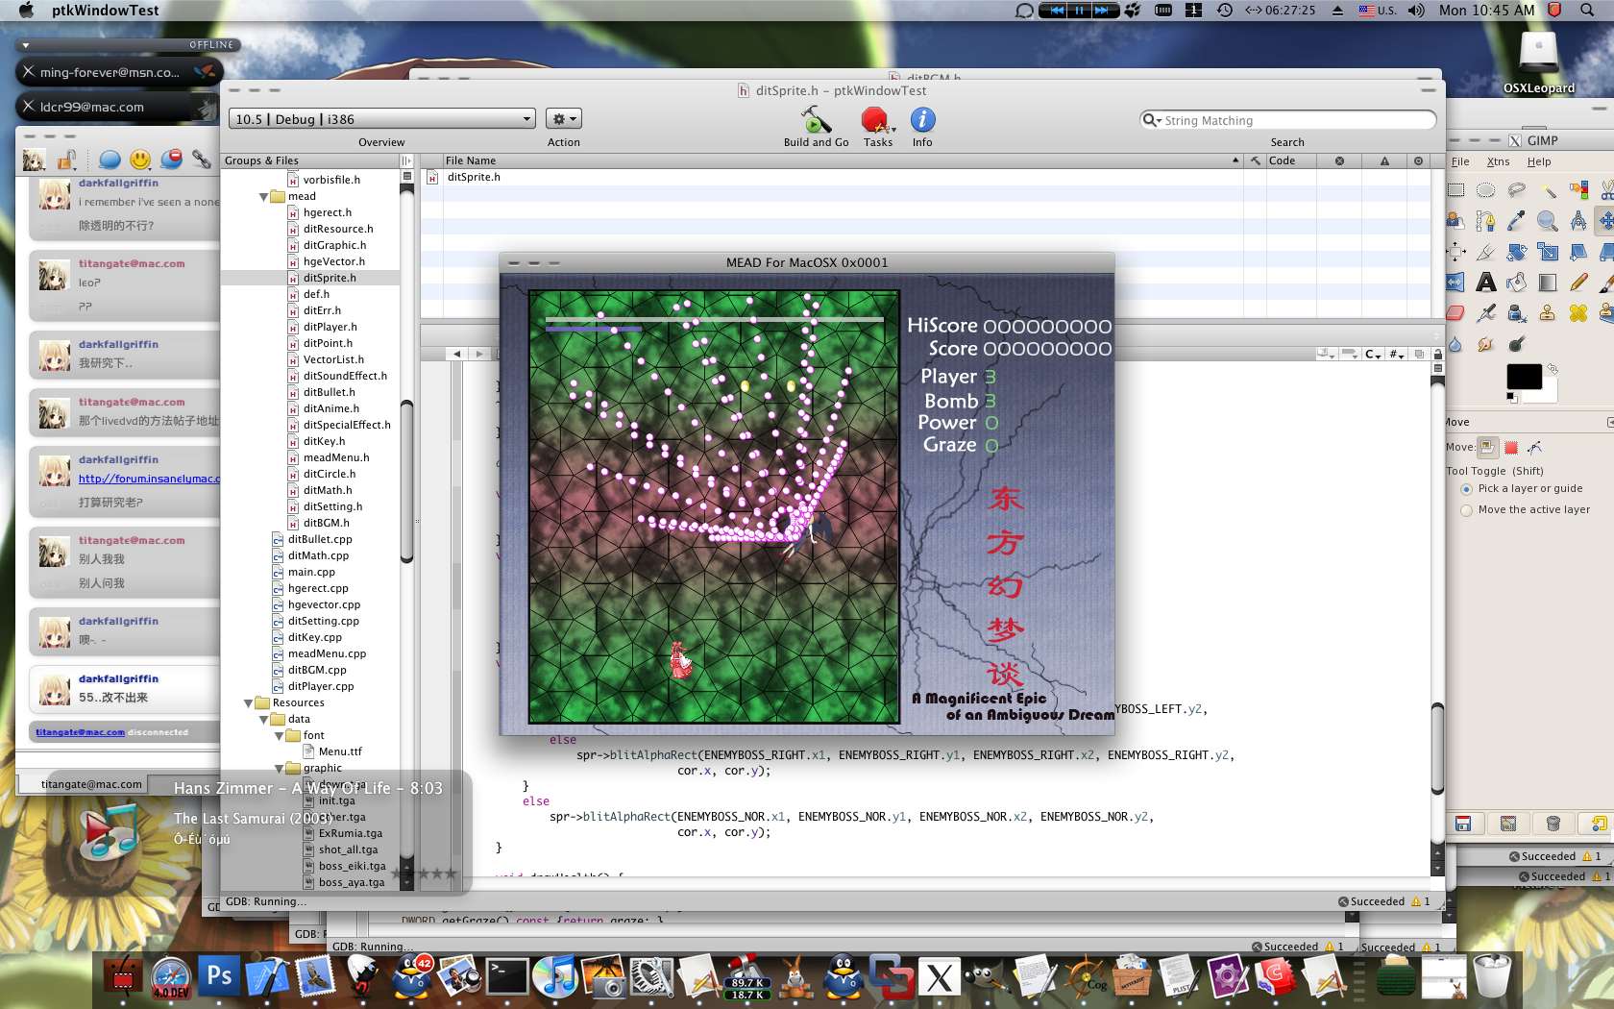The width and height of the screenshot is (1614, 1009).
Task: Select ming-forever@msn.com chat tab
Action: 119,72
